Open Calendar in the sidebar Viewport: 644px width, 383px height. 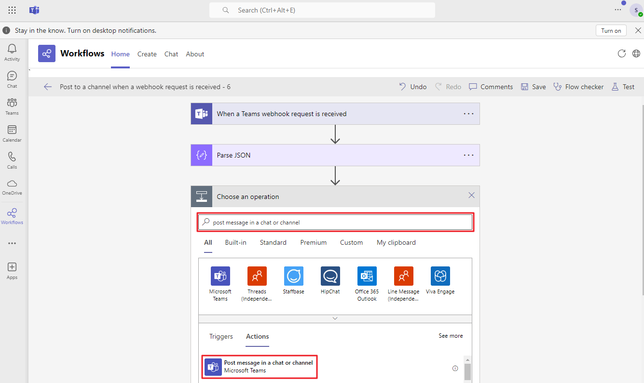12,133
